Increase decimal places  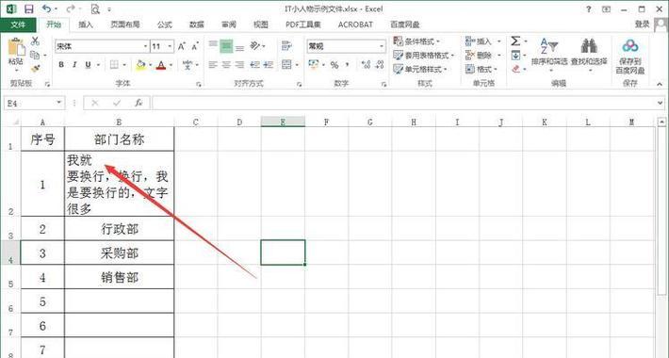pos(366,65)
